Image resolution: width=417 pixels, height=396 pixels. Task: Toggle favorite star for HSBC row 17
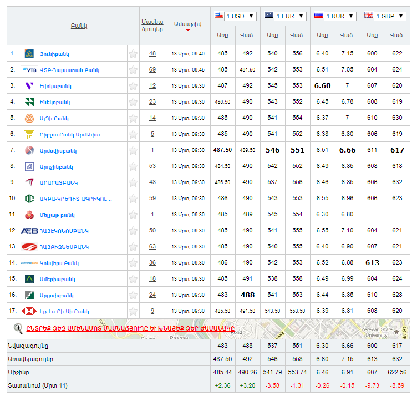[133, 311]
